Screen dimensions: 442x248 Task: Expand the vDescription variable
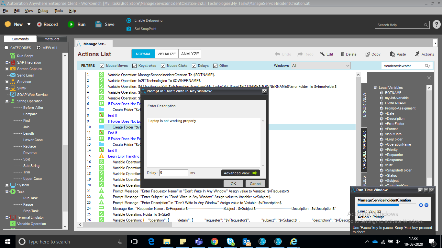382,119
